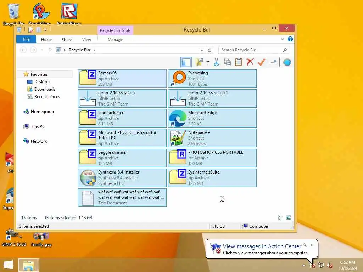Open the recent locations dropdown arrow
Image resolution: width=363 pixels, height=272 pixels.
pos(42,50)
